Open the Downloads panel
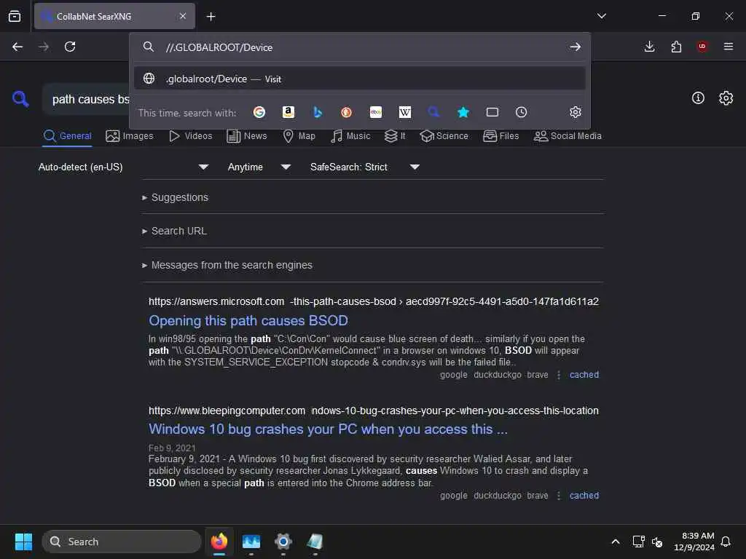Viewport: 746px width, 559px height. (649, 47)
